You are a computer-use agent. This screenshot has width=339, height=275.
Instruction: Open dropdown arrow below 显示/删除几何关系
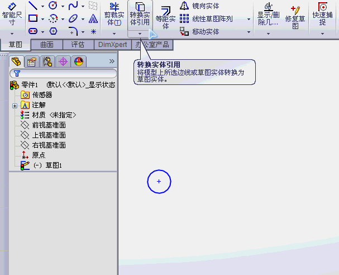(x=268, y=34)
